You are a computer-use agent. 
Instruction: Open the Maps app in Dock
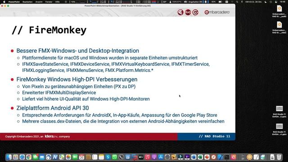(x=62, y=157)
